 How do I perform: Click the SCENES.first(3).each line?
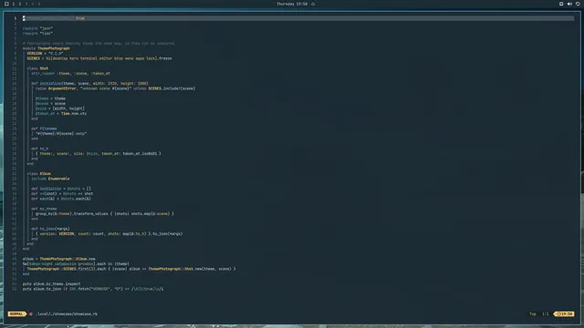tap(131, 269)
